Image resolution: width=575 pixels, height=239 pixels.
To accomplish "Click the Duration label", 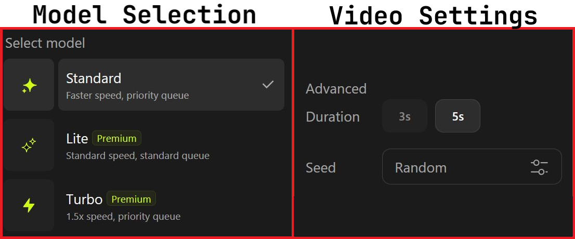I will point(333,116).
